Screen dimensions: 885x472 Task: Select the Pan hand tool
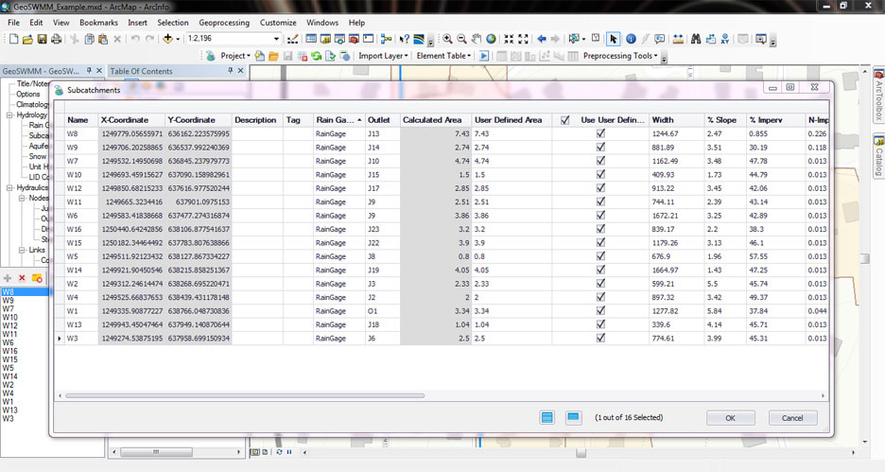click(x=477, y=39)
